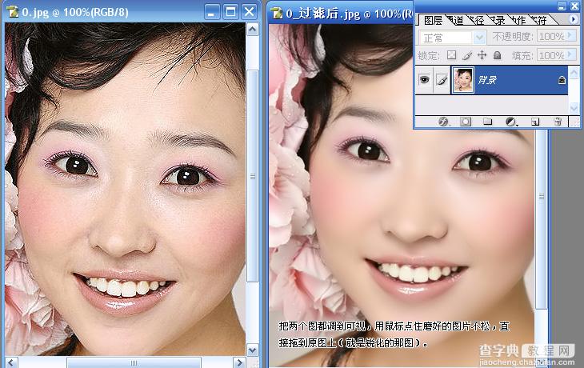Create a new layer group folder icon
The width and height of the screenshot is (584, 368).
pos(487,122)
